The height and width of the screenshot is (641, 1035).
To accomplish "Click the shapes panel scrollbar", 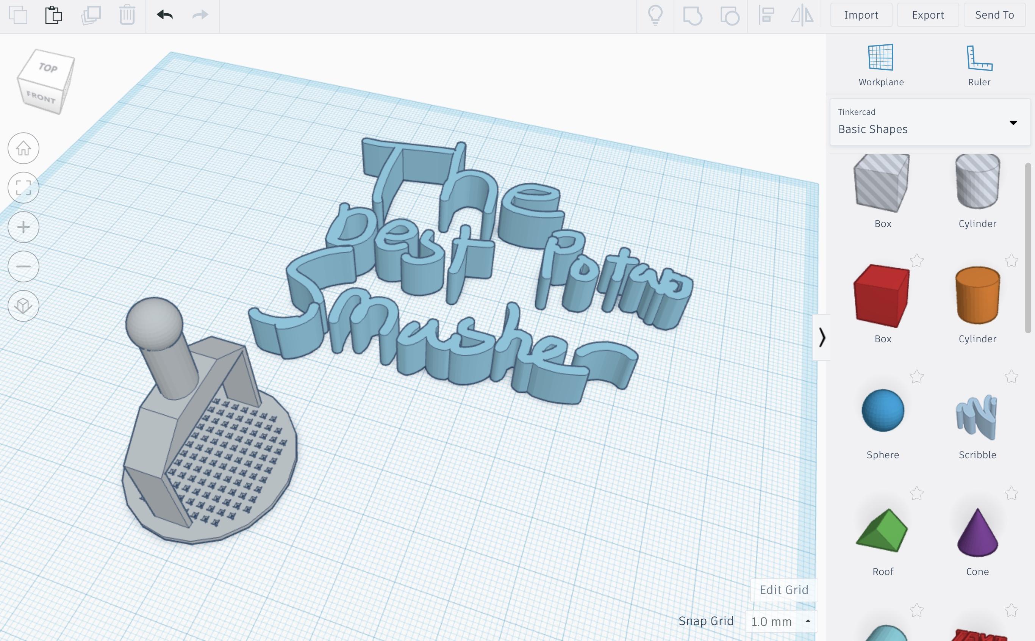I will click(x=1028, y=248).
